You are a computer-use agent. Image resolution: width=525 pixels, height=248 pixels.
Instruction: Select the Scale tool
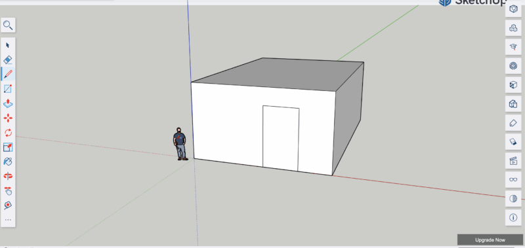(8, 147)
